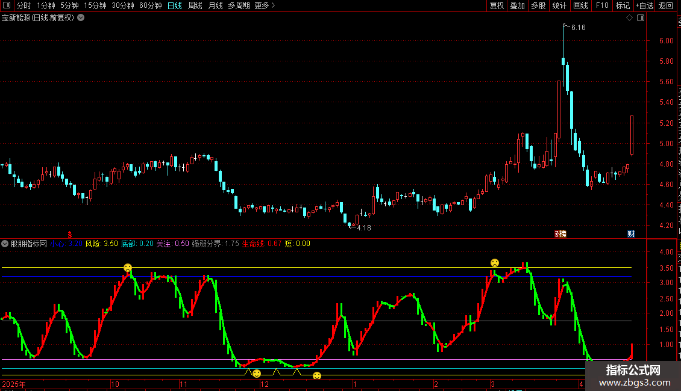Click the 生命线: 0.67 indicator value

tap(262, 244)
